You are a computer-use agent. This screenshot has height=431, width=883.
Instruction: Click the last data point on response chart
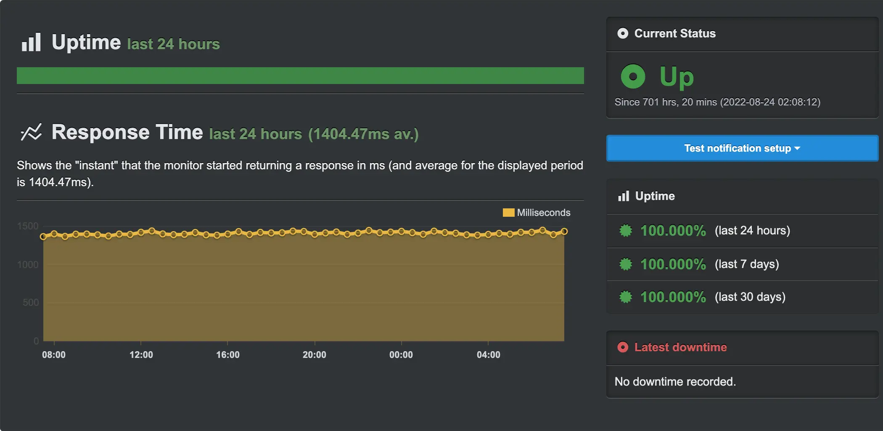pyautogui.click(x=564, y=231)
